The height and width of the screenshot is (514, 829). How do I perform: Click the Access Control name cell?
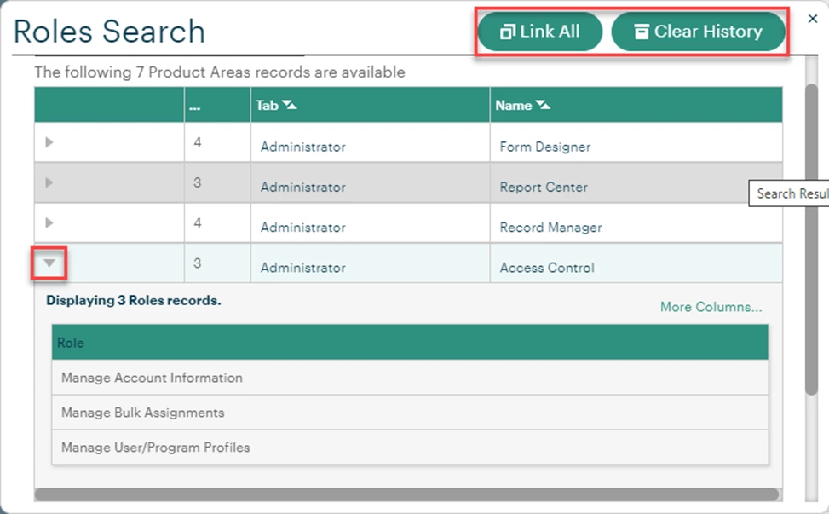[x=636, y=263]
